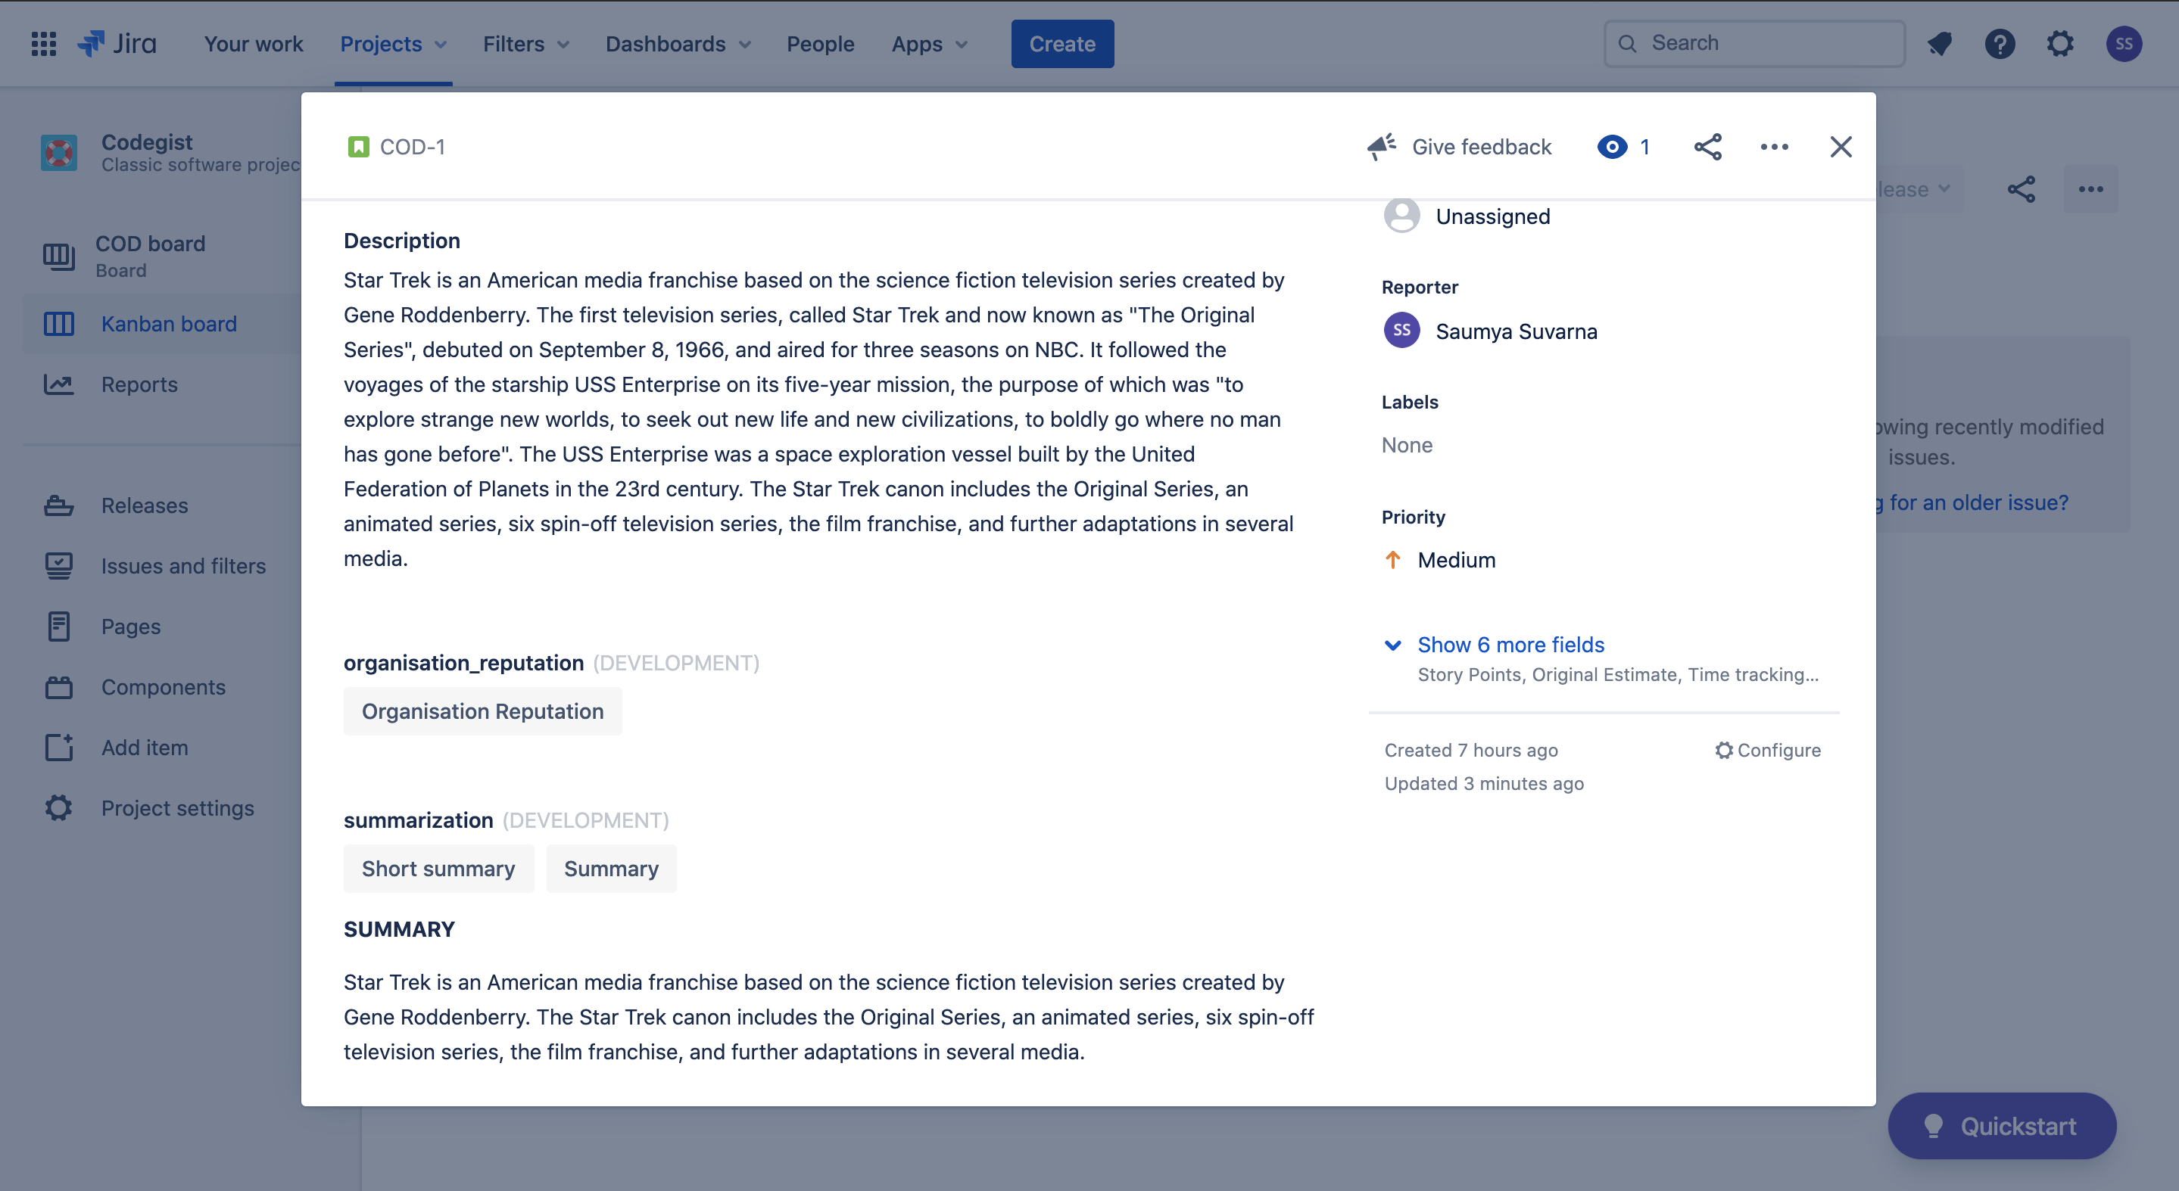This screenshot has height=1191, width=2179.
Task: Open the Dashboards dropdown menu
Action: [x=678, y=43]
